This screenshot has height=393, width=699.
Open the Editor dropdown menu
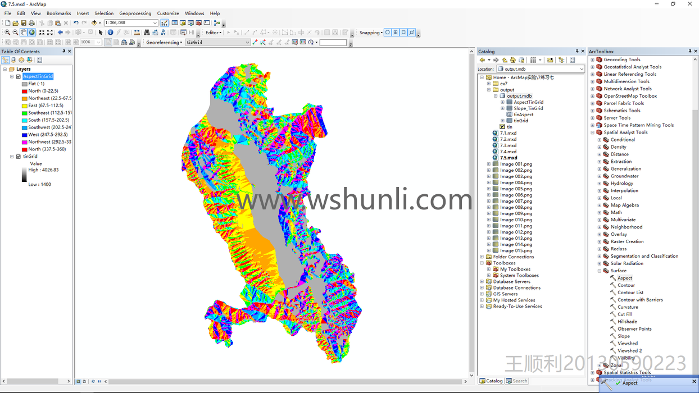tap(214, 33)
